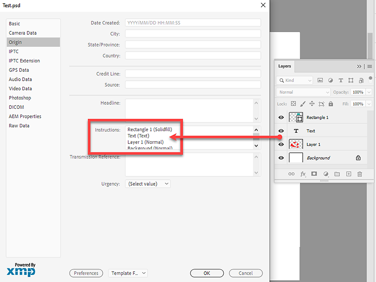The height and width of the screenshot is (282, 376).
Task: Hide the Background layer
Action: 281,158
